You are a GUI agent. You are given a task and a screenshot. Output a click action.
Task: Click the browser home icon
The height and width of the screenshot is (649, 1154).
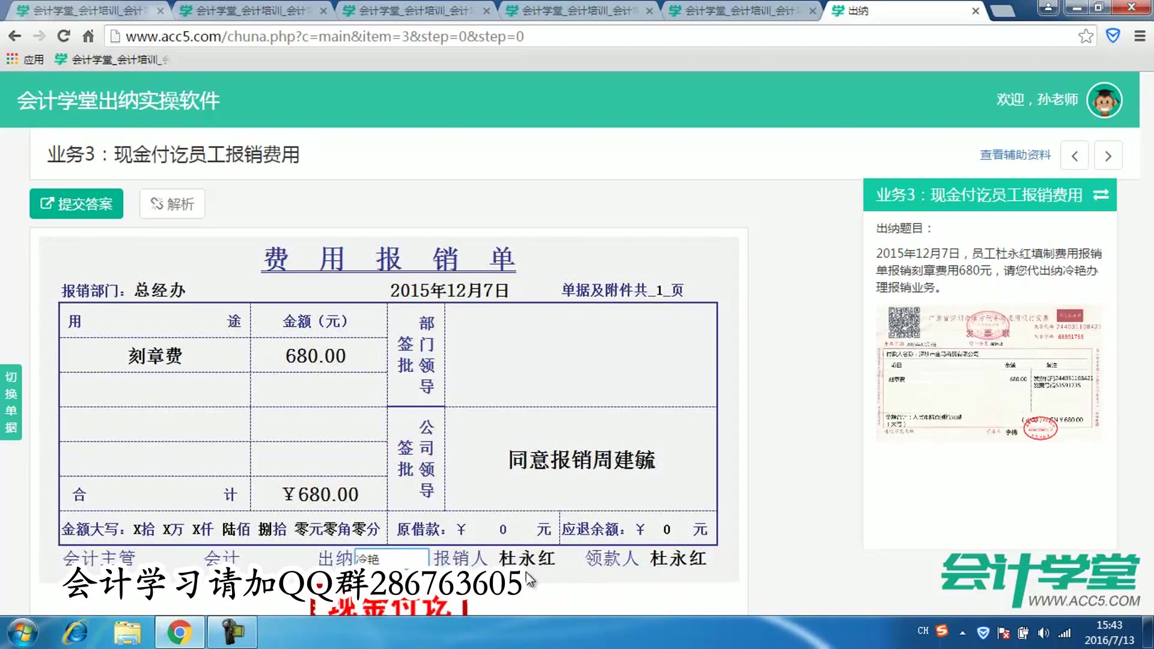point(88,35)
